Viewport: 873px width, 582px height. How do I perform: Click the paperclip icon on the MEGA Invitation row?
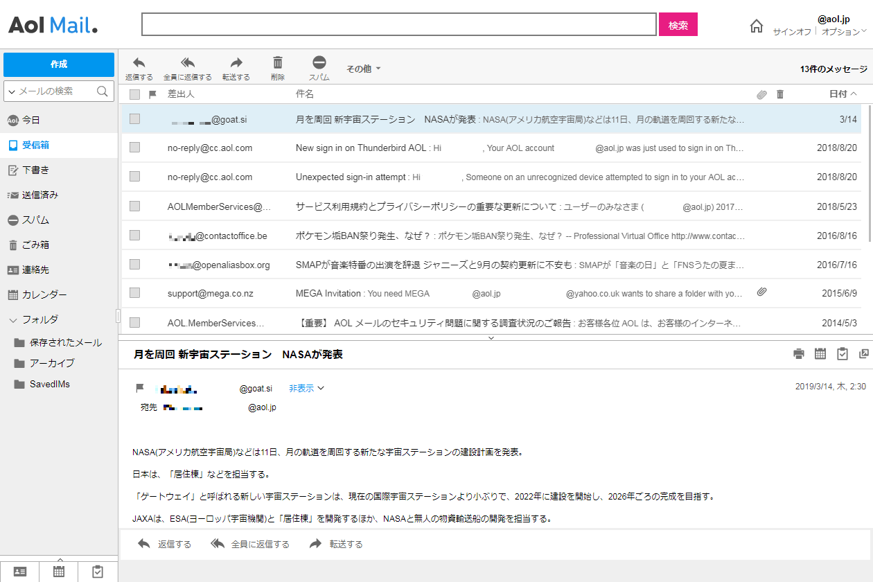point(762,293)
